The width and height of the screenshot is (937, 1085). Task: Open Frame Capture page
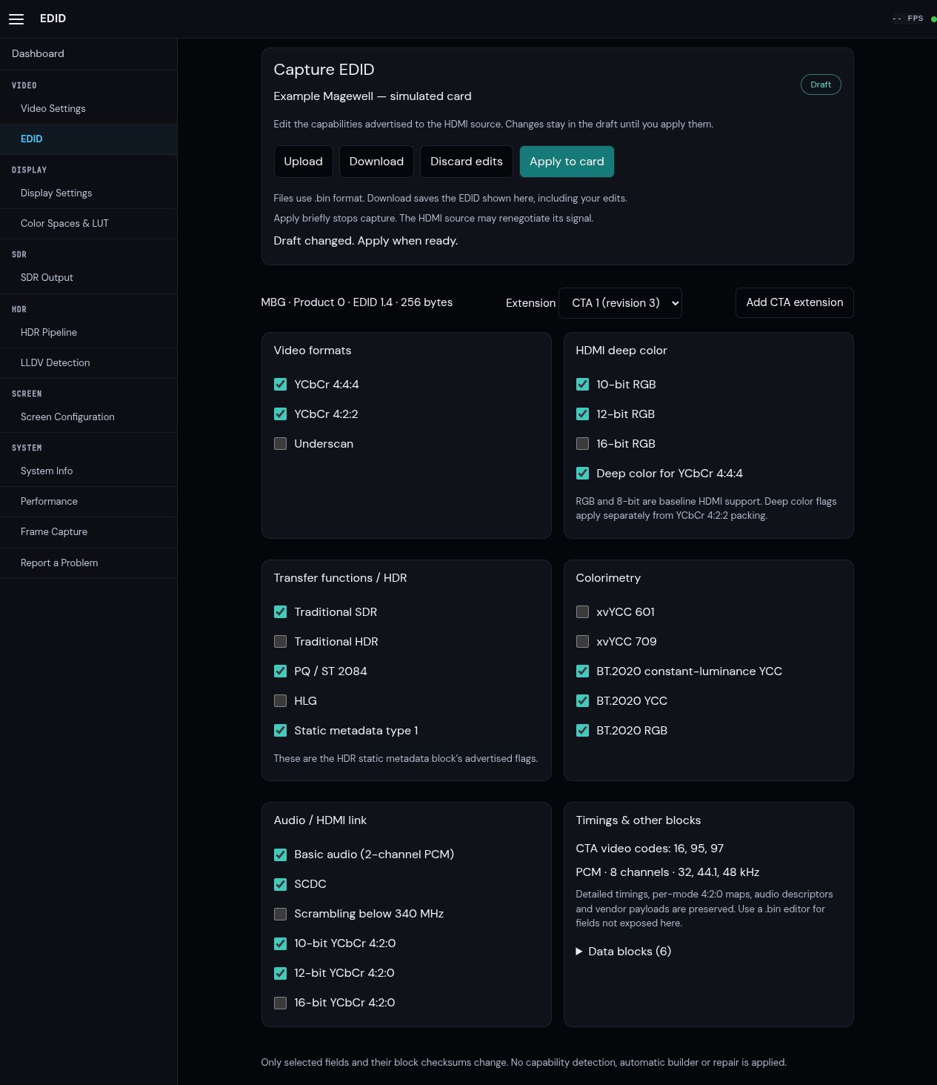point(88,531)
